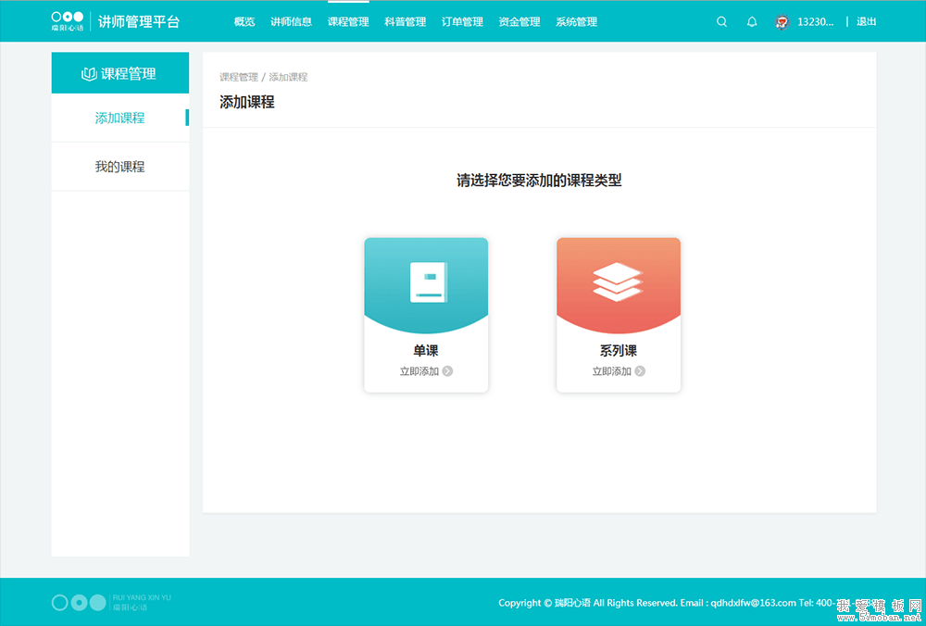Click the search magnifier icon in header
Screen dimensions: 926x626
pyautogui.click(x=722, y=22)
